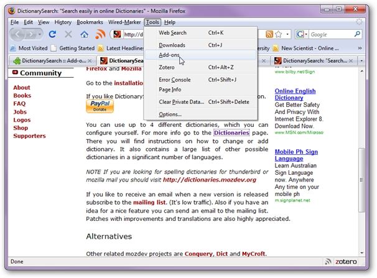This screenshot has height=278, width=377.
Task: Click the Stop loading X icon
Action: click(x=68, y=34)
